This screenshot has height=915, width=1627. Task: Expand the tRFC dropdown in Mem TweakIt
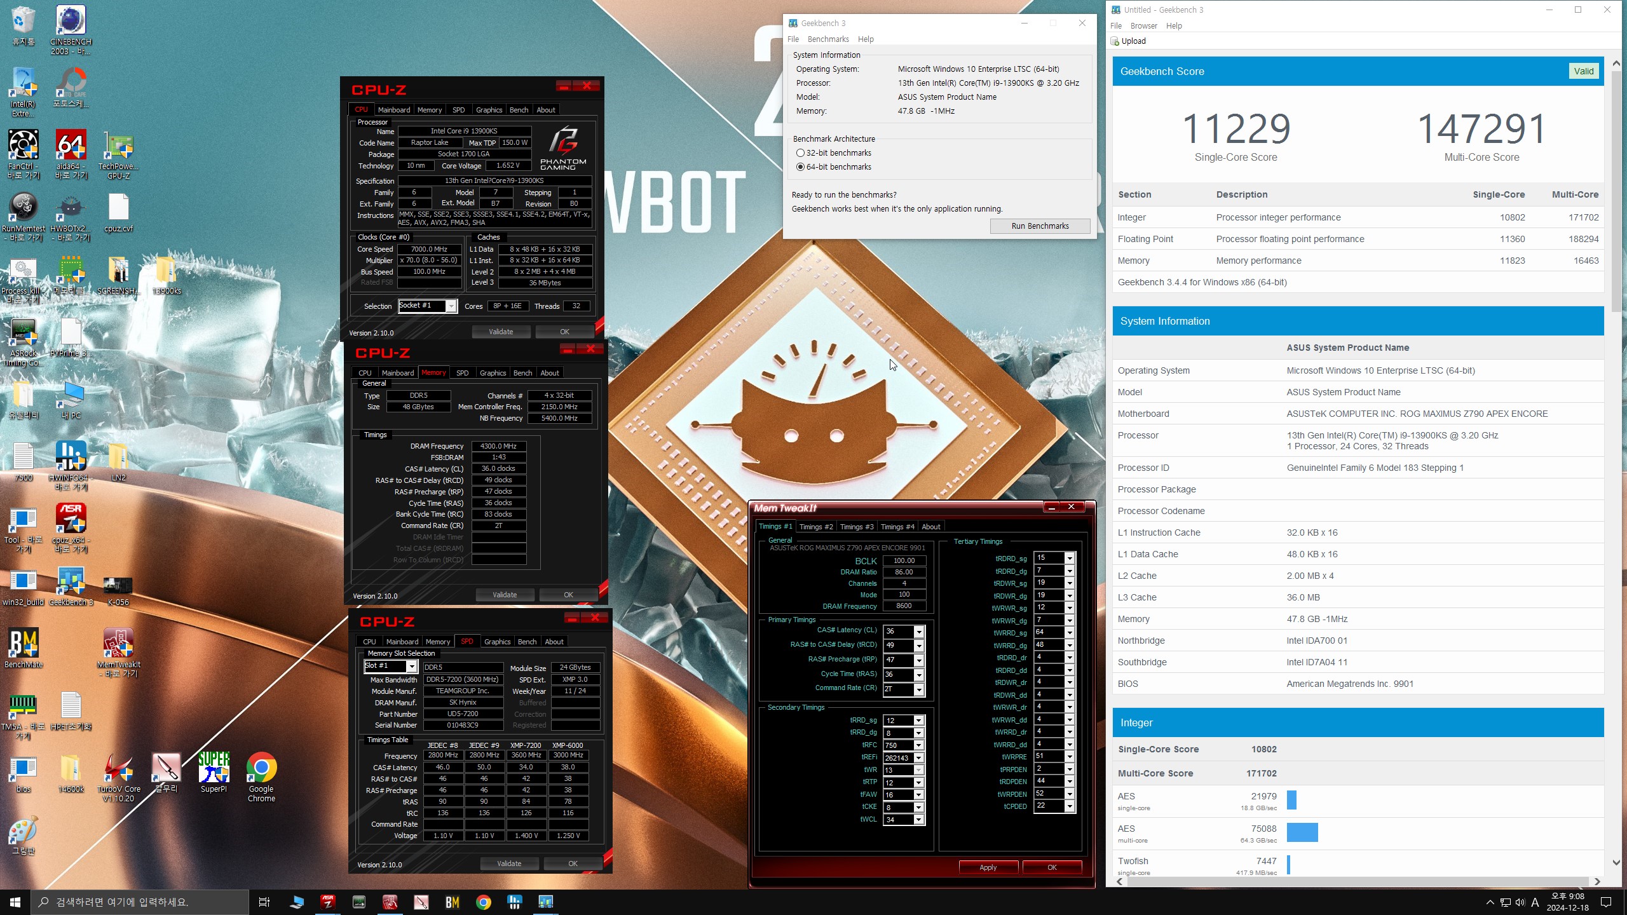918,745
